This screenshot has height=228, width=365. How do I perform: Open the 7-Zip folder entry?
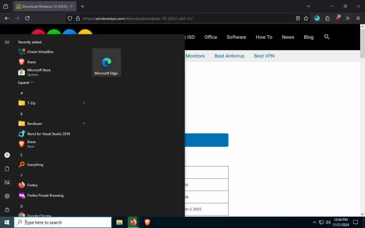coord(52,103)
